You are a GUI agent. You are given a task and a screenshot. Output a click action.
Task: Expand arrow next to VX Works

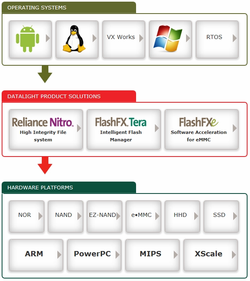click(x=141, y=38)
